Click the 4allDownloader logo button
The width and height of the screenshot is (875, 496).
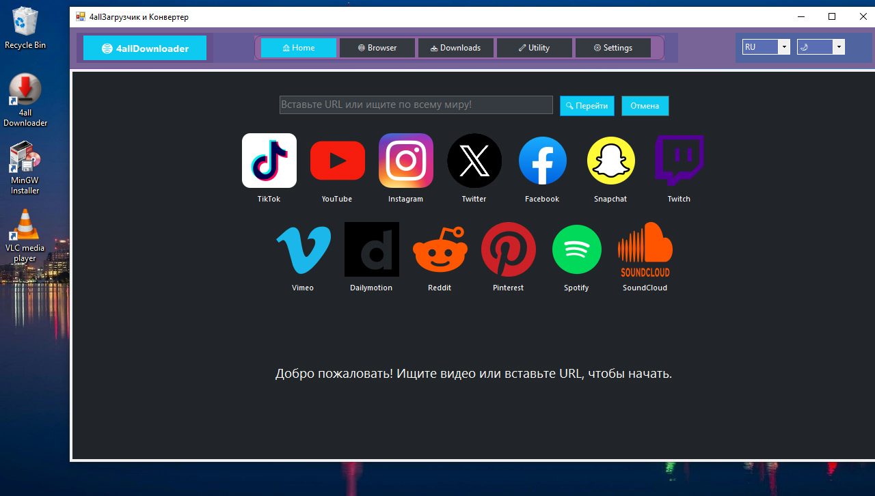145,48
